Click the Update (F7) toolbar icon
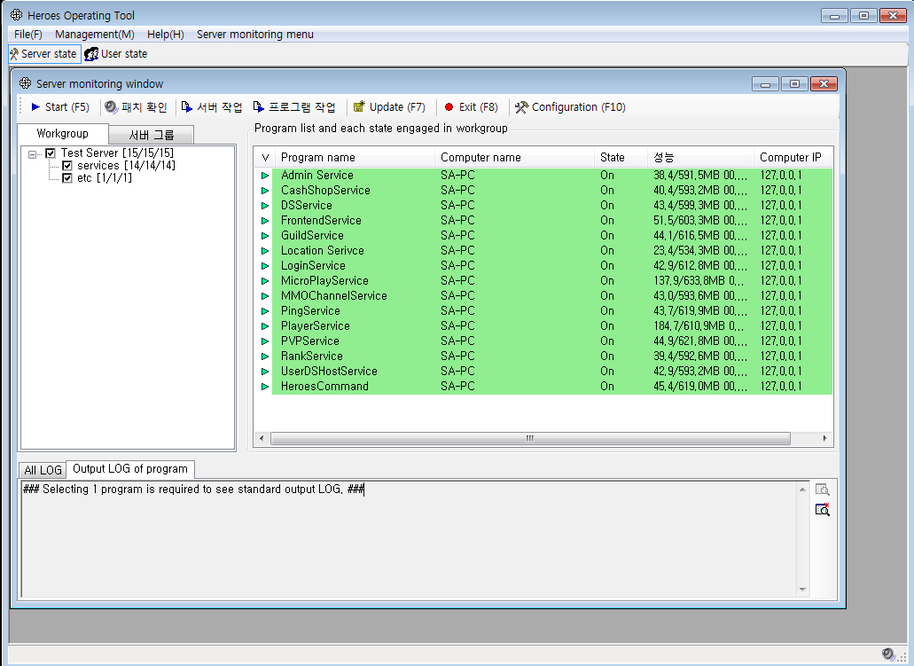The height and width of the screenshot is (666, 914). (x=359, y=107)
